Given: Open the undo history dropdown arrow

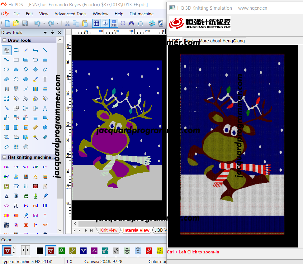Looking at the screenshot, I should [44, 23].
